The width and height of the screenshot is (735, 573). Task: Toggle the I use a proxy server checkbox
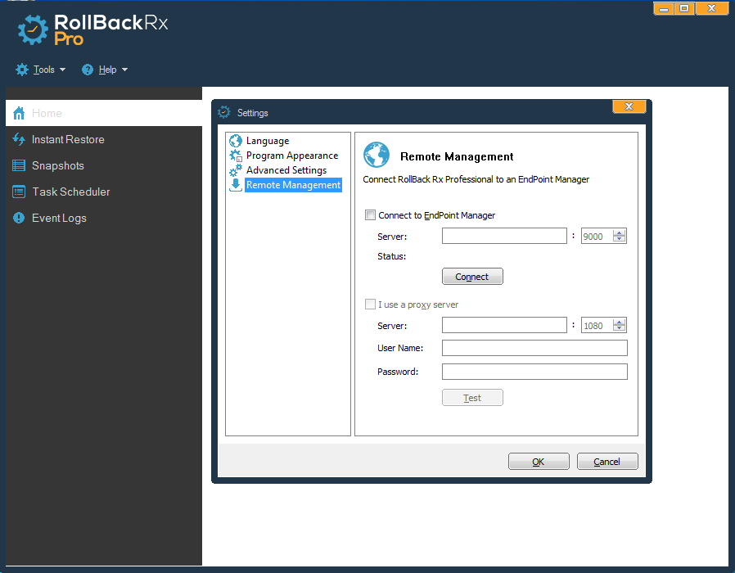tap(370, 305)
